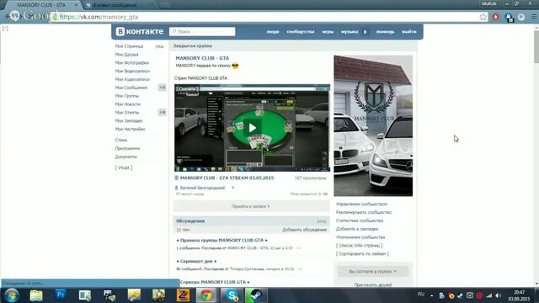Open 'Мои Новости' in sidebar

[x=127, y=104]
